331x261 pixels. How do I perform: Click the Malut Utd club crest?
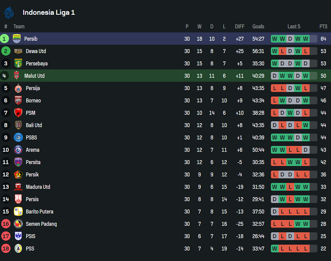pos(17,76)
